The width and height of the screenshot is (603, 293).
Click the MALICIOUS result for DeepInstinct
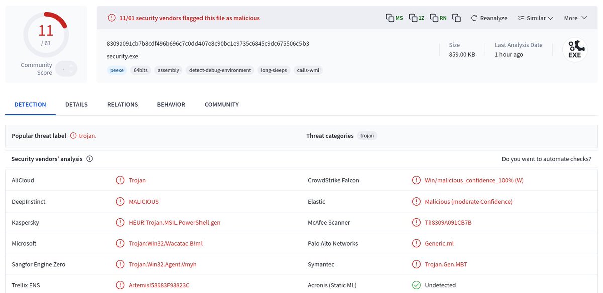[144, 201]
